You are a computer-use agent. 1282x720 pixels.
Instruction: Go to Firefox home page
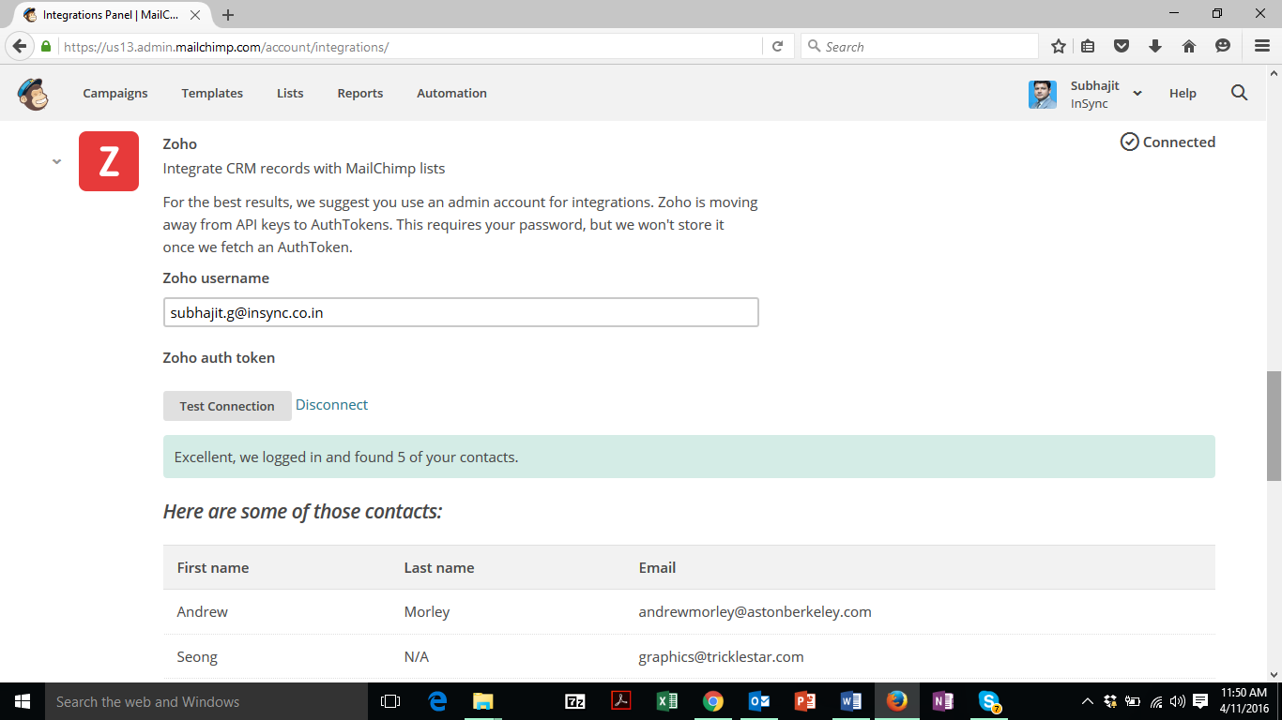pyautogui.click(x=1189, y=46)
